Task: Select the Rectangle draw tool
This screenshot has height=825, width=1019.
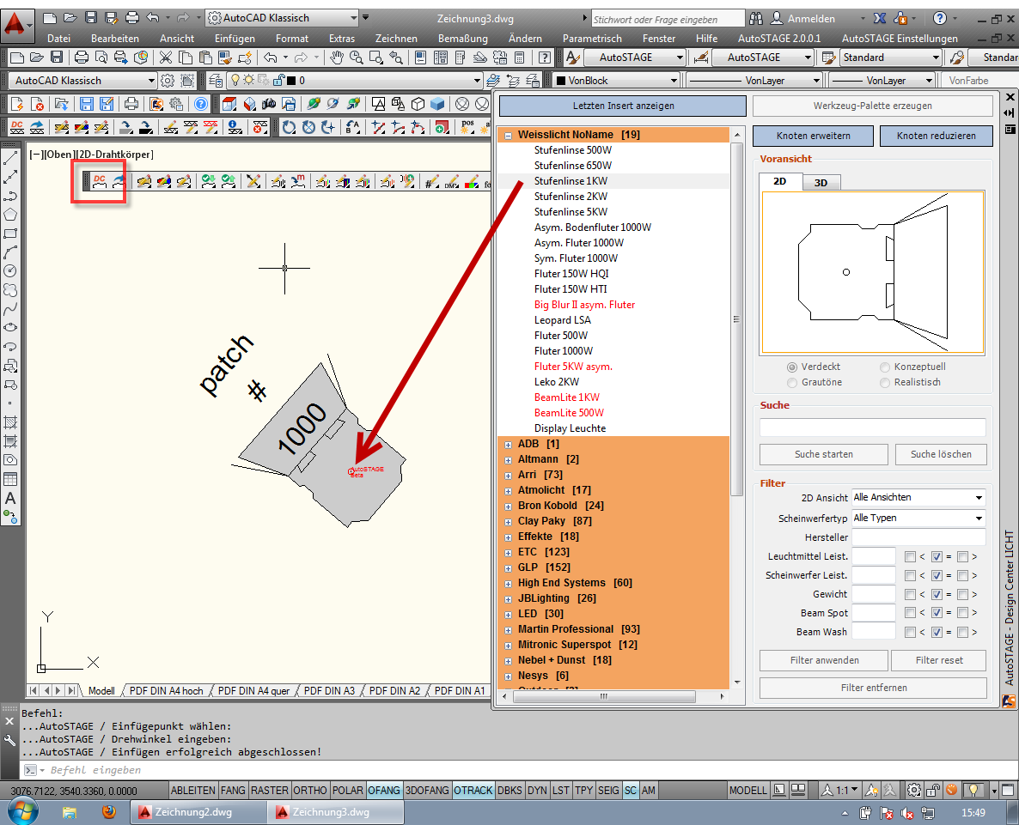Action: (x=10, y=234)
